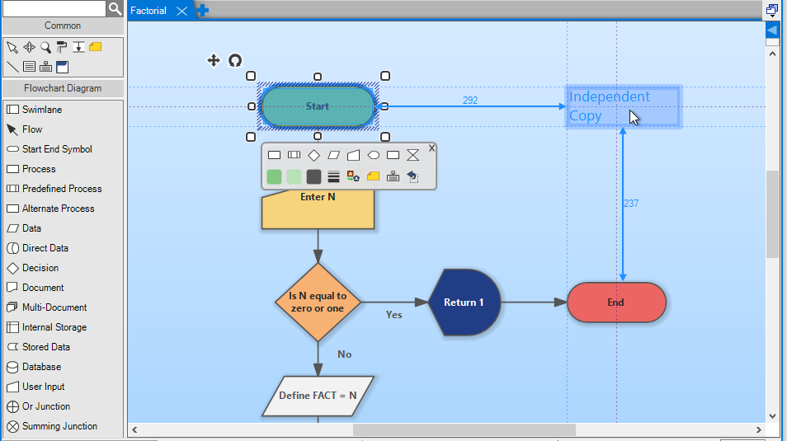The height and width of the screenshot is (441, 787).
Task: Select the vertical spacing arrow tool in Common
Action: 78,47
